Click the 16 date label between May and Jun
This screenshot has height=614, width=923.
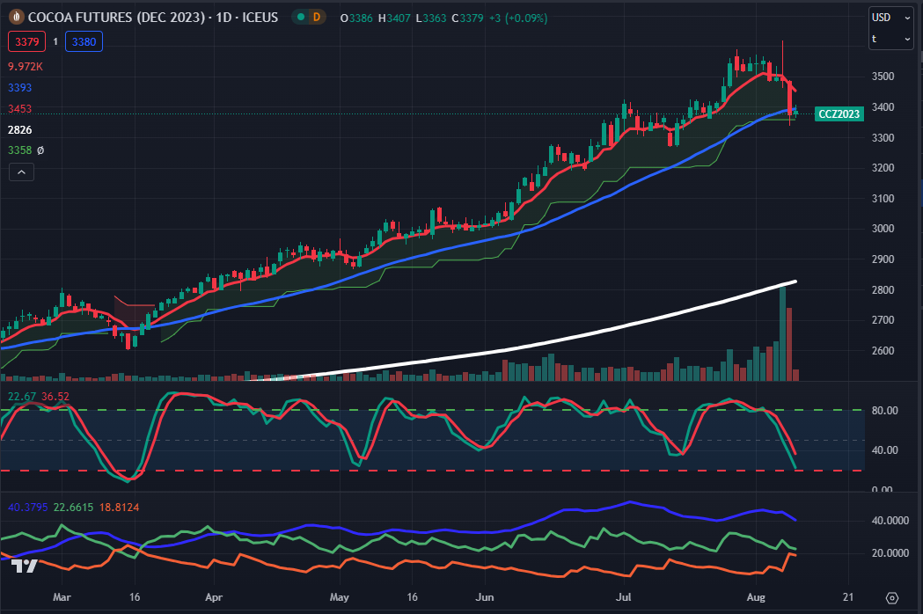(x=412, y=597)
